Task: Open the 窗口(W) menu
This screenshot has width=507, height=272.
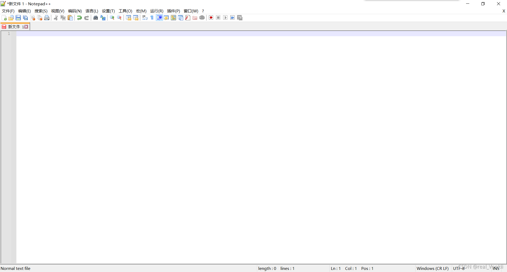Action: click(191, 11)
